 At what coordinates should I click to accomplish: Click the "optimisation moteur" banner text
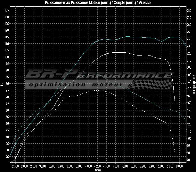coord(74,85)
